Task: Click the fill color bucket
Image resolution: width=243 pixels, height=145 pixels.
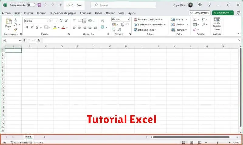Action: [x=55, y=27]
